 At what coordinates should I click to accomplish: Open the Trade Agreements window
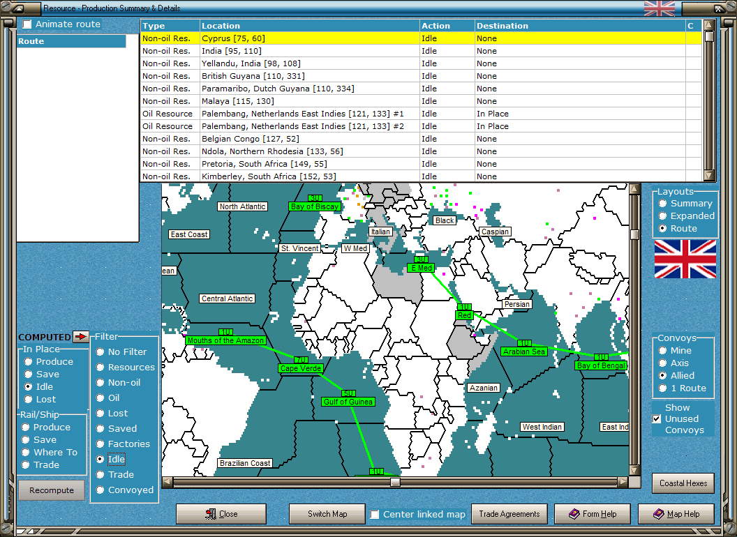point(509,514)
